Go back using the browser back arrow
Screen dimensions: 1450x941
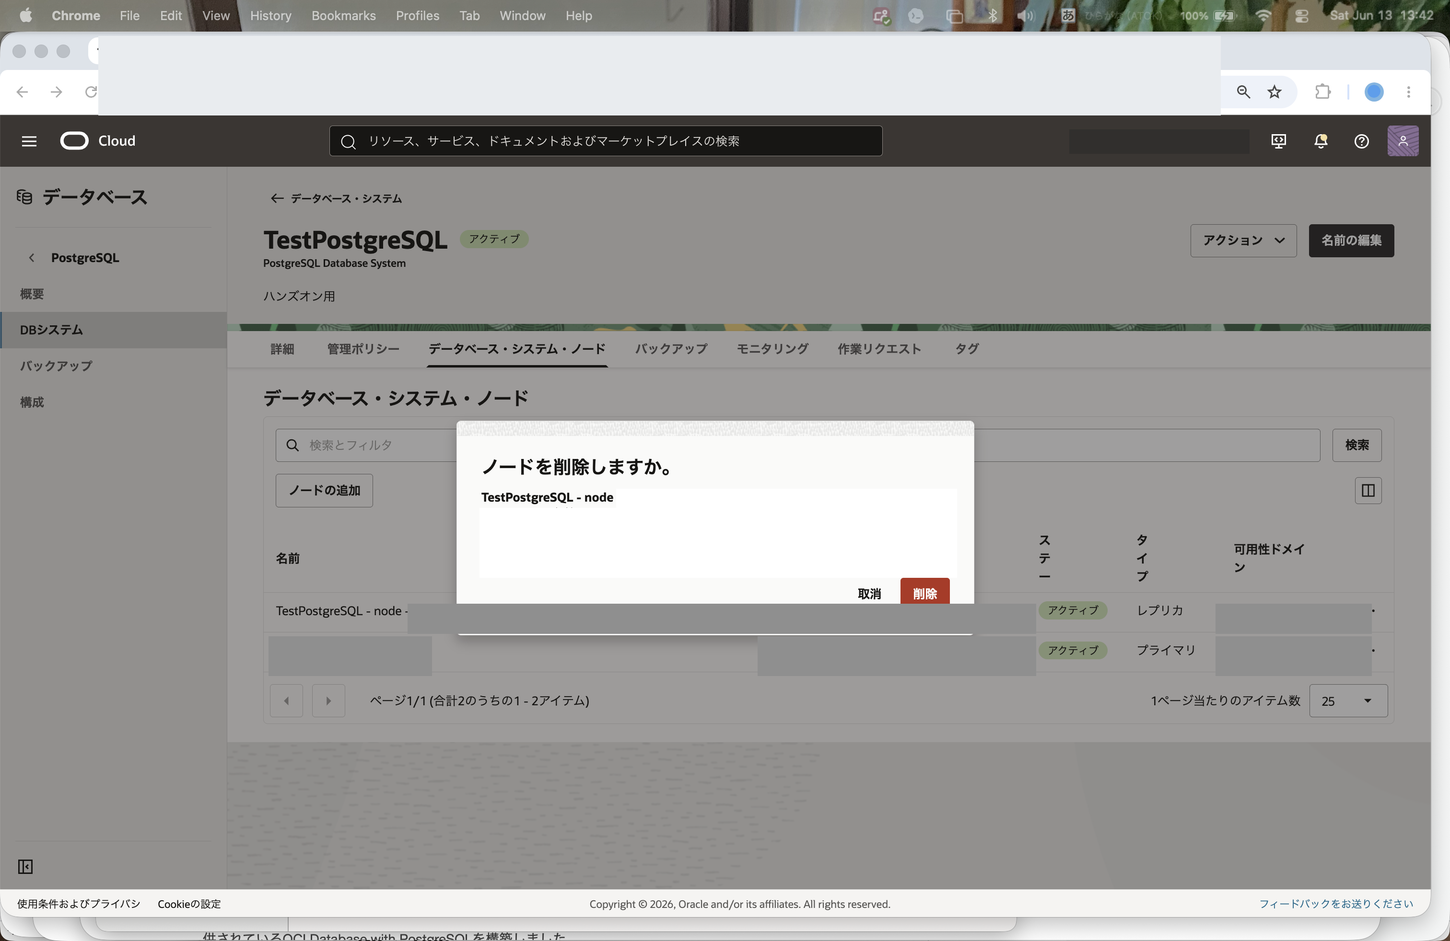click(x=23, y=92)
